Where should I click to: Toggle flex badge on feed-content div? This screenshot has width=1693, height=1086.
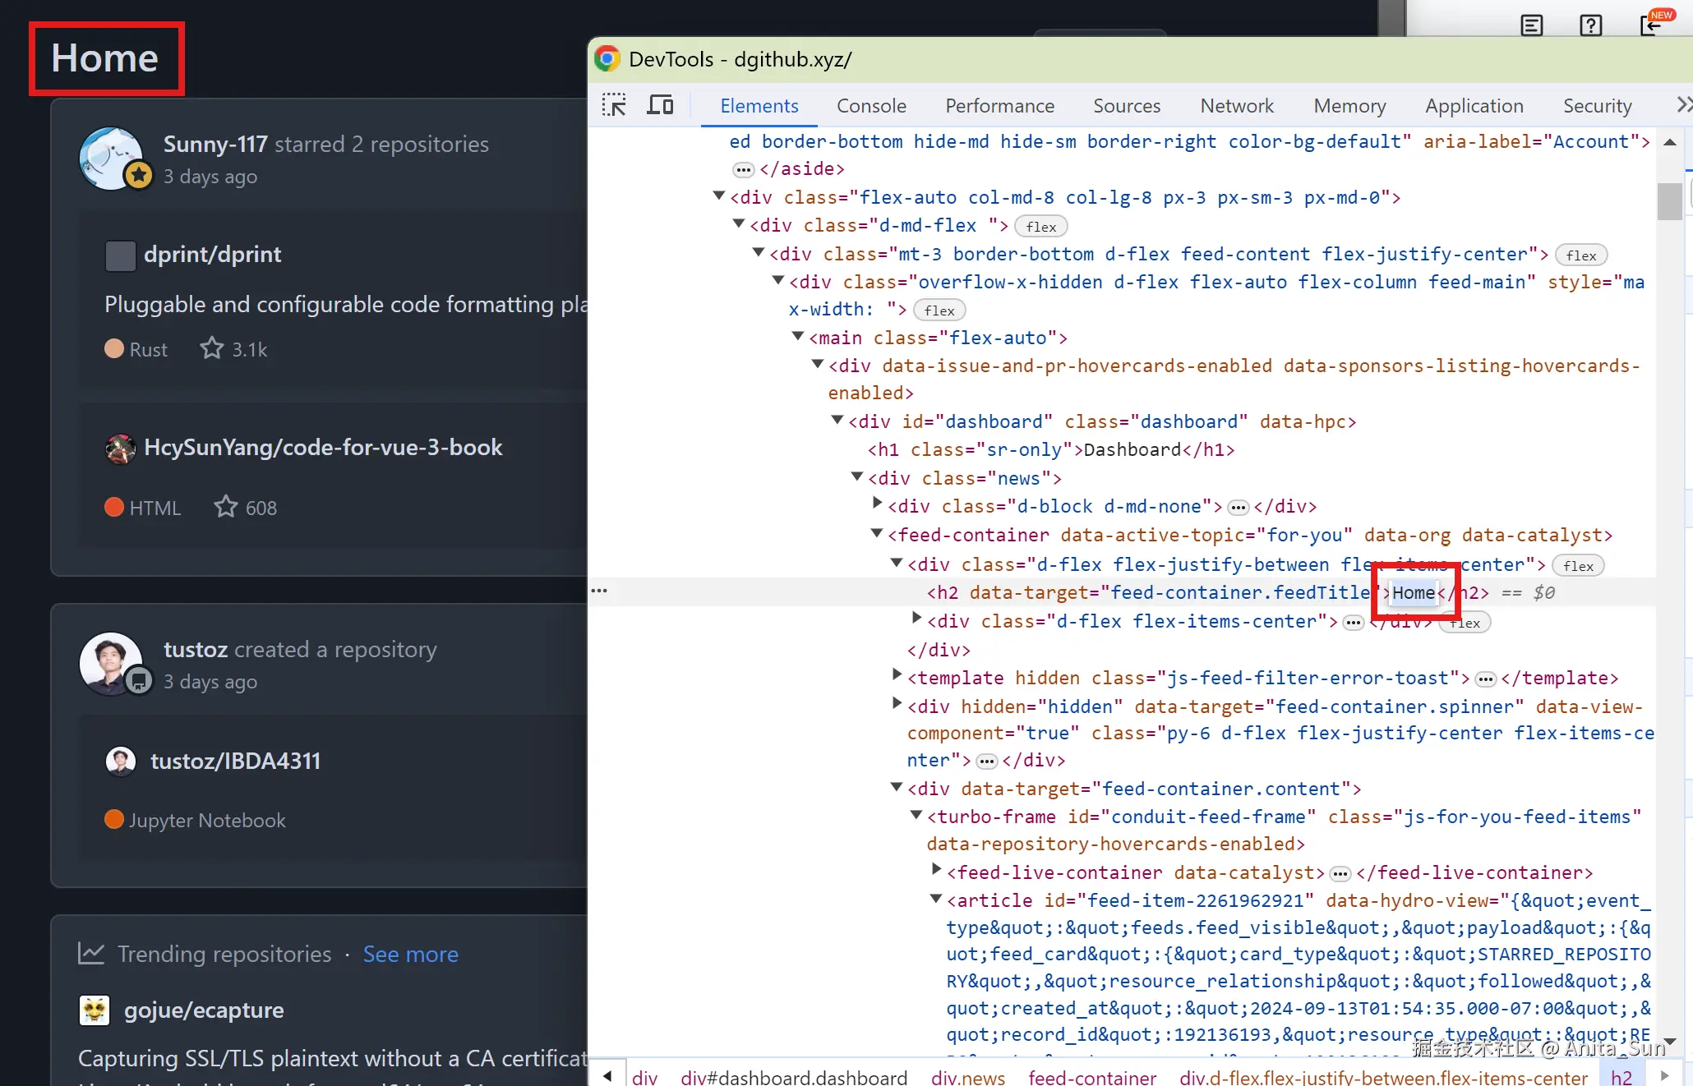tap(1580, 255)
